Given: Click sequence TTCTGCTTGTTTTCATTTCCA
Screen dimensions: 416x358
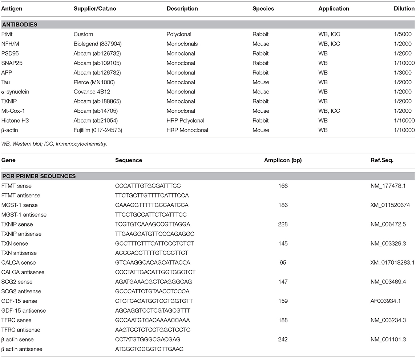Looking at the screenshot, I should (x=152, y=195).
